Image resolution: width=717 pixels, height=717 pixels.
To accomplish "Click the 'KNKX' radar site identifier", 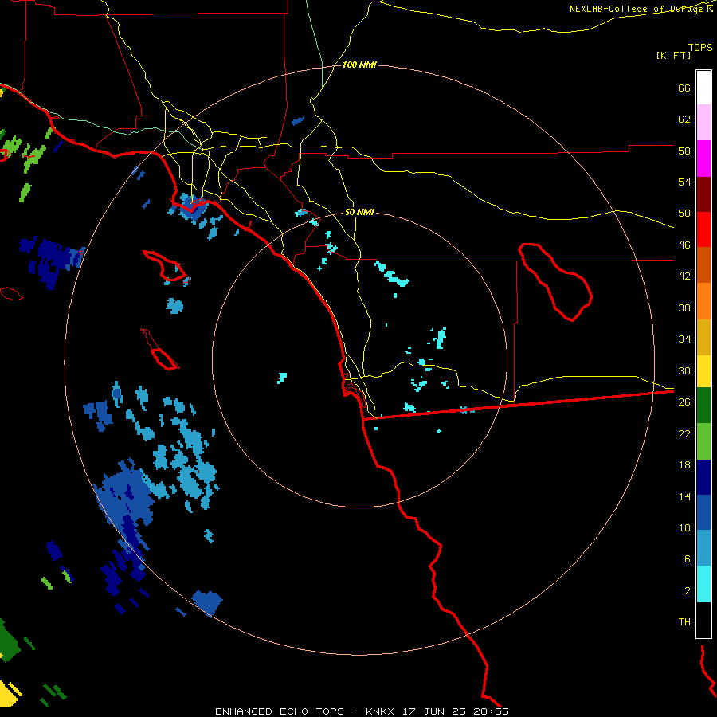I will pos(381,711).
